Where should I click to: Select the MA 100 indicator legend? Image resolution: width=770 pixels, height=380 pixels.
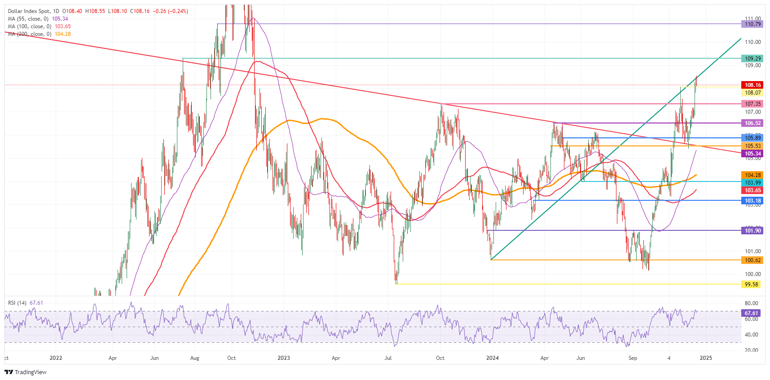point(29,26)
